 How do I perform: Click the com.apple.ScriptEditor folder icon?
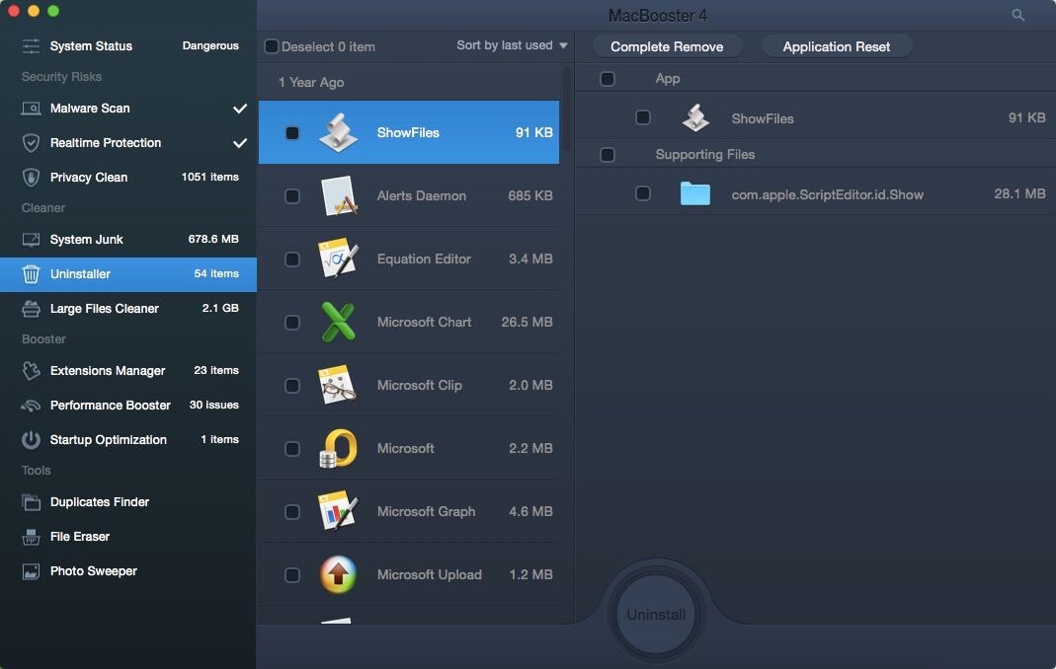click(695, 193)
